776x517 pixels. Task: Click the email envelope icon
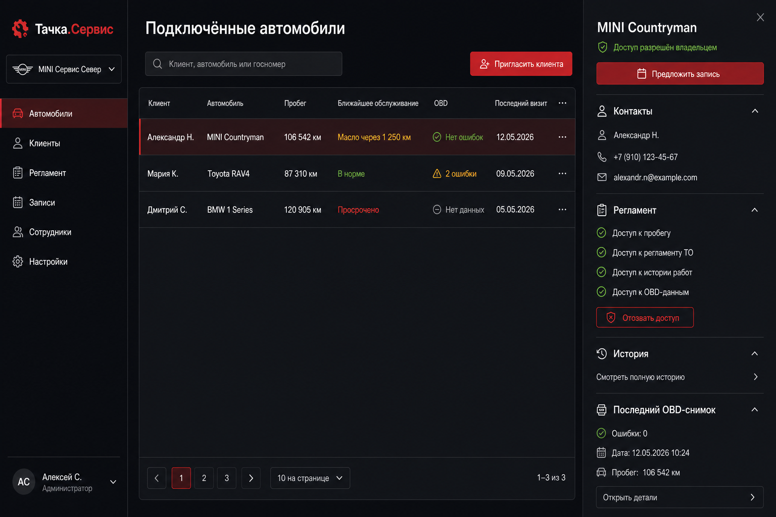point(602,177)
